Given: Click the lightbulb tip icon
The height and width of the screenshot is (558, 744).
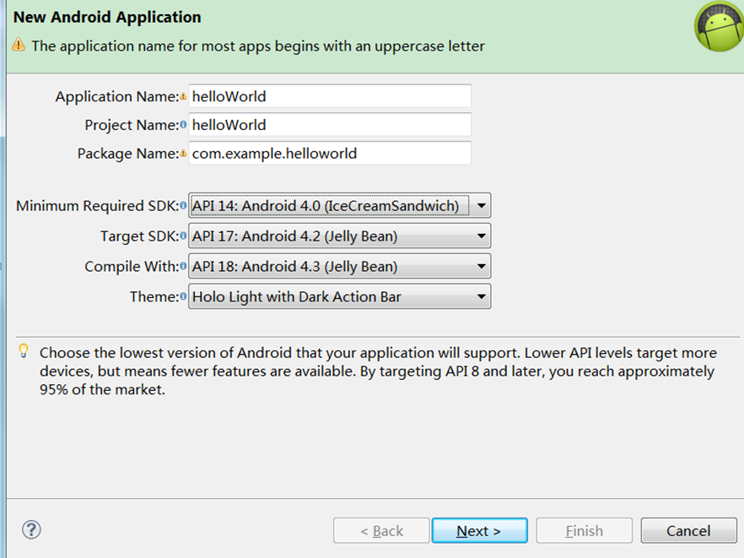Looking at the screenshot, I should tap(24, 351).
